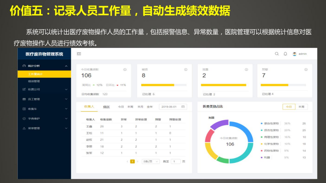Click the 收集车 sidebar icon

tap(24, 109)
